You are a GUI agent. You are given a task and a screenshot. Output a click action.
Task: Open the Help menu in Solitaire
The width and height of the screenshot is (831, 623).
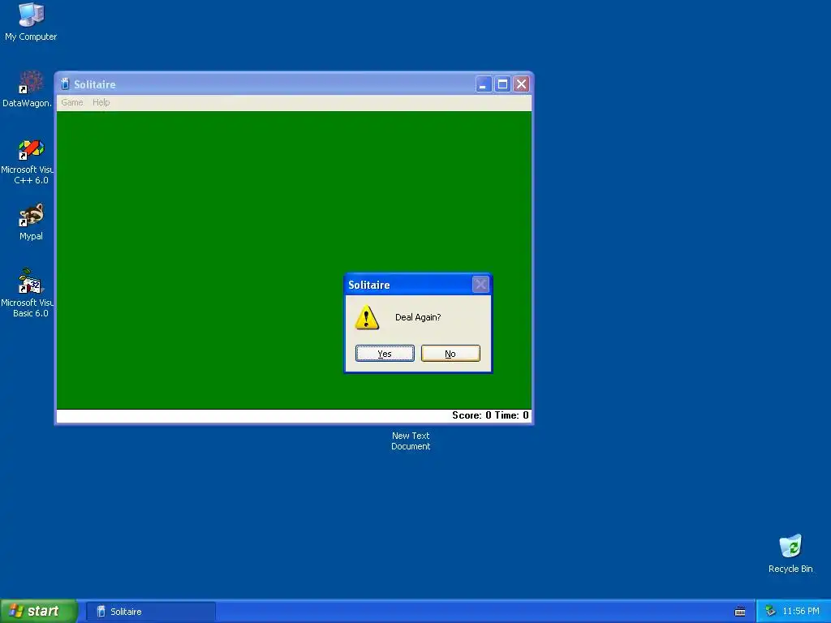point(101,102)
